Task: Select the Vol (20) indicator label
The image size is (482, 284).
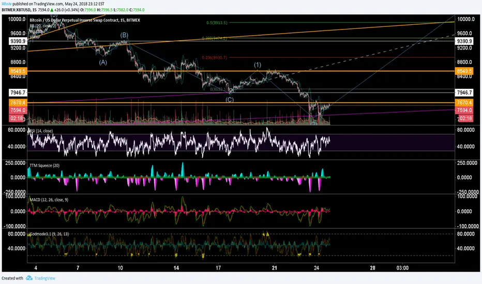Action: coord(36,31)
